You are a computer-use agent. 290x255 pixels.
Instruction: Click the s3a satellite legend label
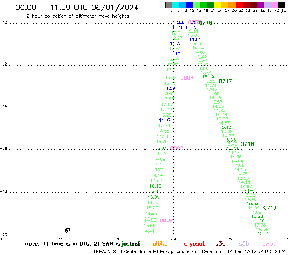(x=220, y=244)
